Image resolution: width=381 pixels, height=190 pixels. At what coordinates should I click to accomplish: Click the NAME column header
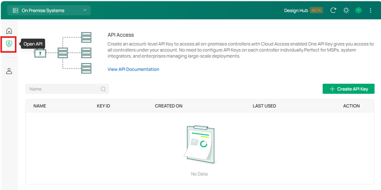40,106
